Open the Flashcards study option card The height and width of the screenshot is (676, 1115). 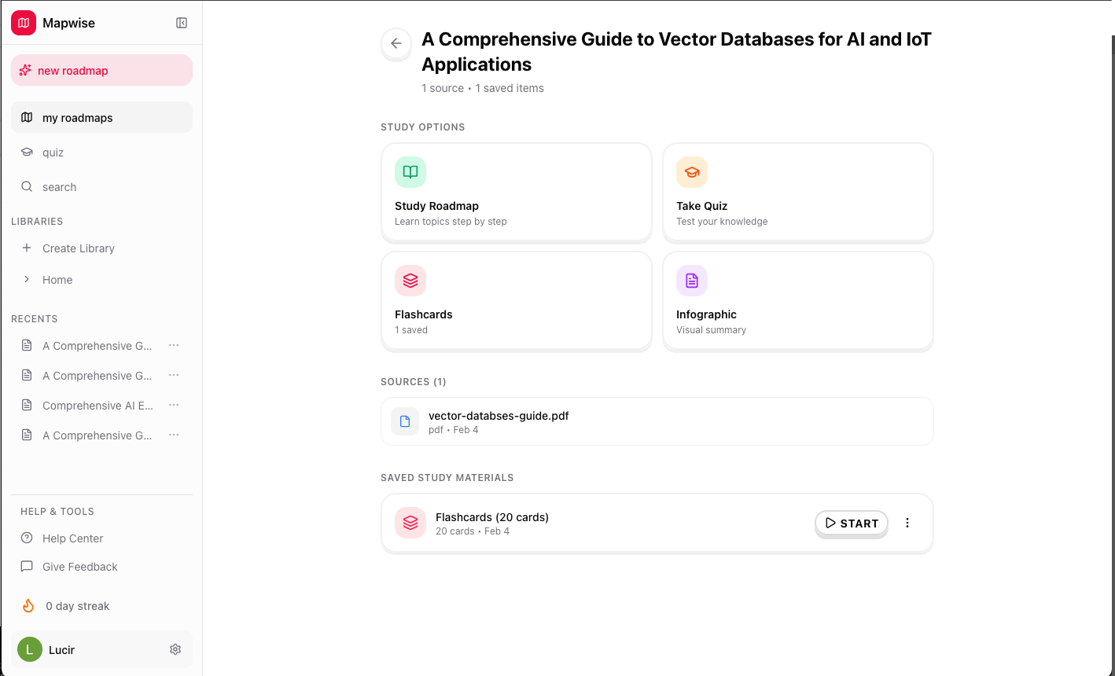pos(516,301)
